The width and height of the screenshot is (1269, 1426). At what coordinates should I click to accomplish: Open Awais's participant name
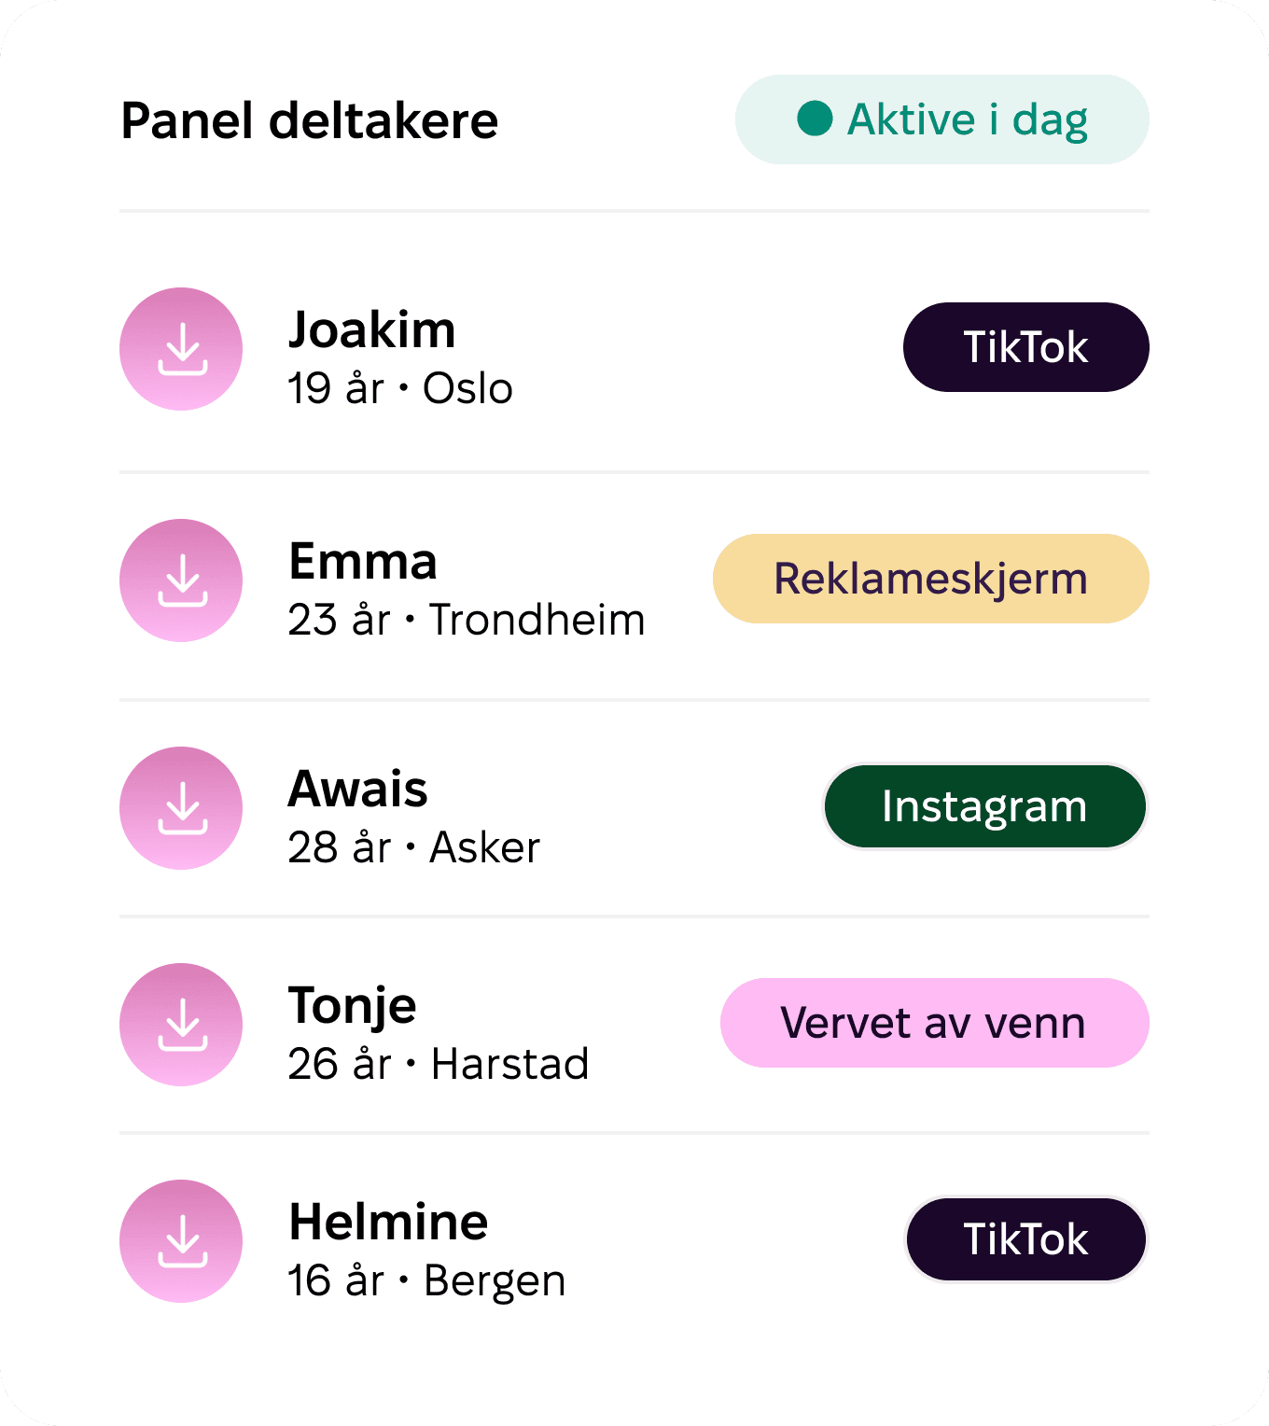tap(357, 790)
